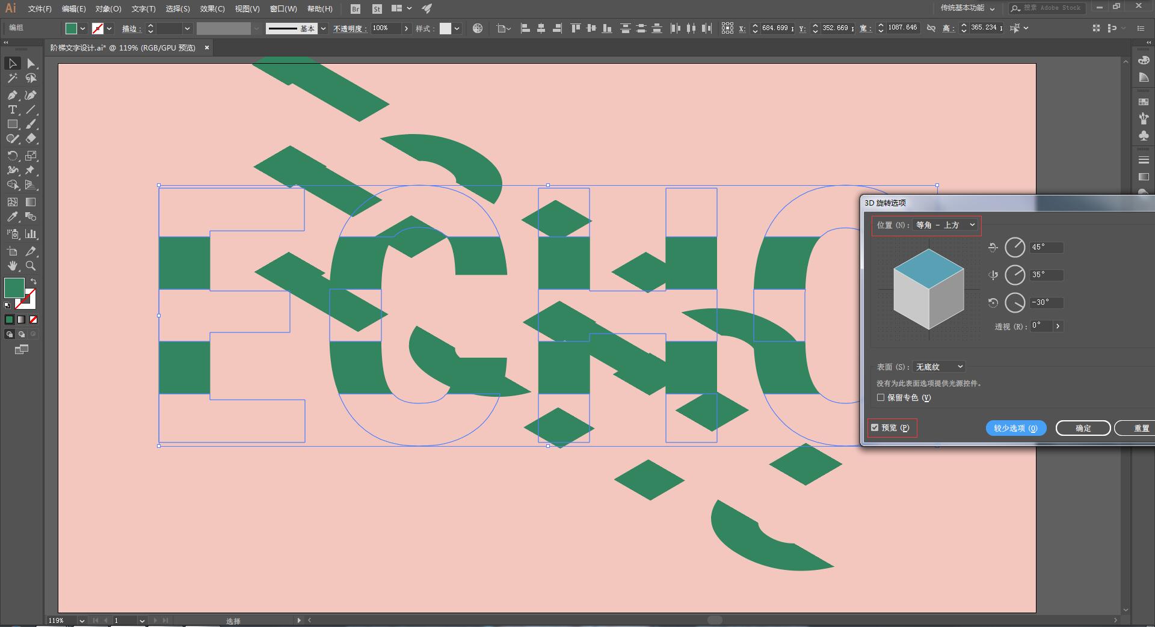Click the 确定 button
Image resolution: width=1155 pixels, height=627 pixels.
(1083, 428)
